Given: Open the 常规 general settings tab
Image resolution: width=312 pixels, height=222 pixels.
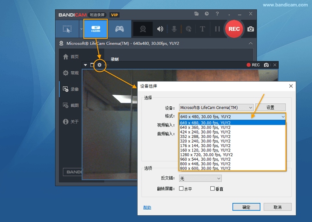Looking at the screenshot, I should (71, 73).
